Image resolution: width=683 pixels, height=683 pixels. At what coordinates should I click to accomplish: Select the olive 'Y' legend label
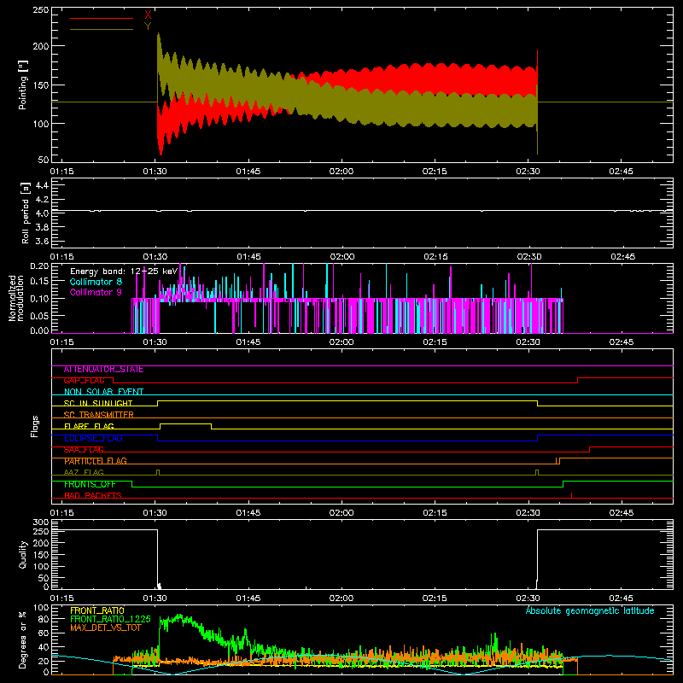coord(148,26)
